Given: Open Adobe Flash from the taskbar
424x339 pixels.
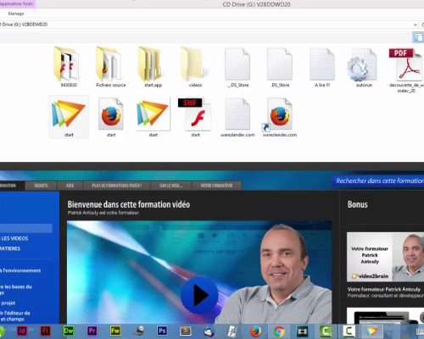Looking at the screenshot, I should tap(45, 331).
